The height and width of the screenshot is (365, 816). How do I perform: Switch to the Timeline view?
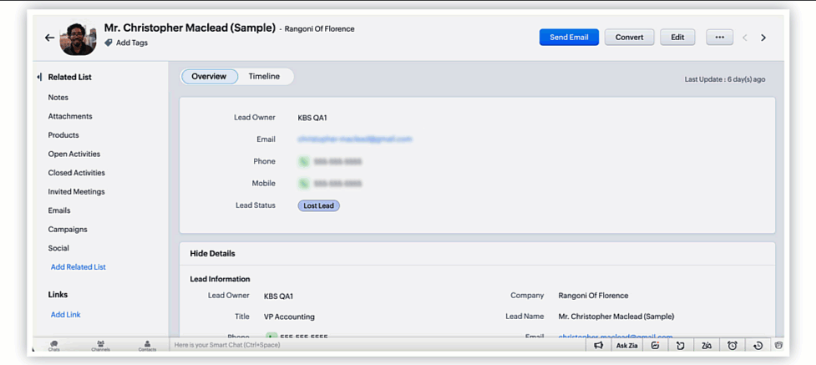point(264,77)
